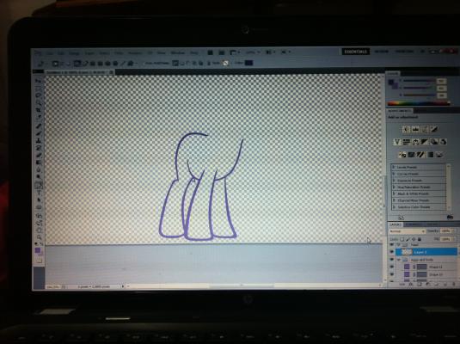Select the Move tool at top of toolbox
Screen dimensions: 460x344
[x=39, y=81]
